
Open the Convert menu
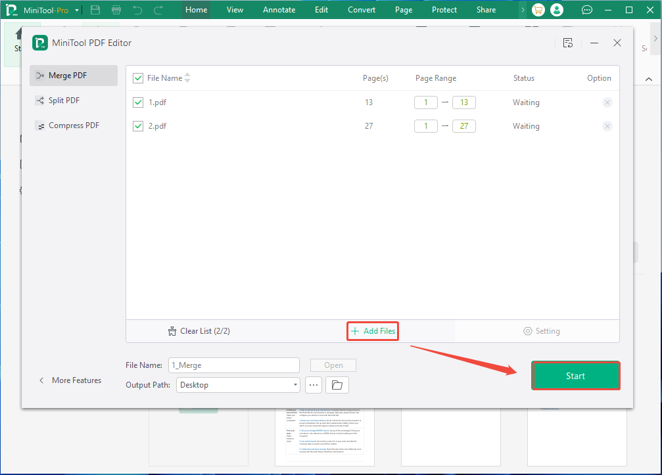(361, 9)
